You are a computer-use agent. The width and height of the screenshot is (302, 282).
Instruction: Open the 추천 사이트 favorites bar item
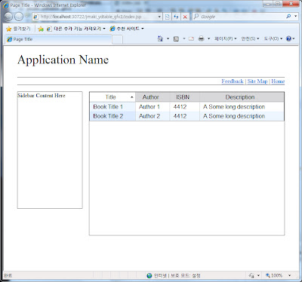pyautogui.click(x=127, y=29)
